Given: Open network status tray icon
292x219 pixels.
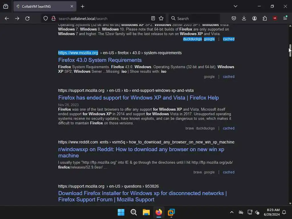Looking at the screenshot, I should pos(250,212).
